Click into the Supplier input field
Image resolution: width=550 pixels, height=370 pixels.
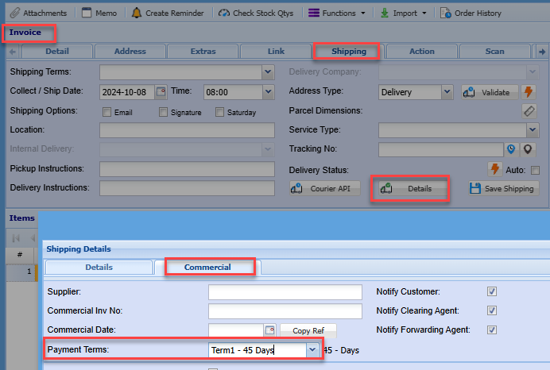(285, 292)
